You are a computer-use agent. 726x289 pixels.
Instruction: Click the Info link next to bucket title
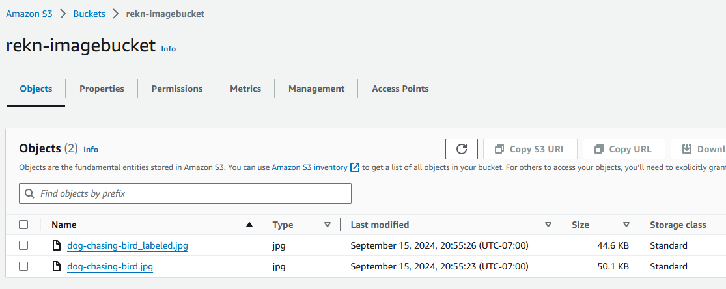click(169, 49)
